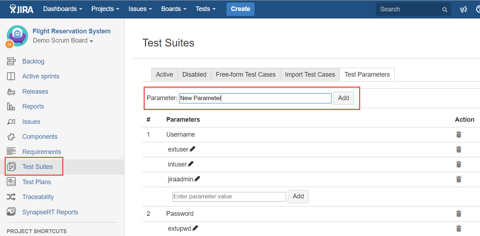Edit the extuser value pencil icon

pos(192,149)
